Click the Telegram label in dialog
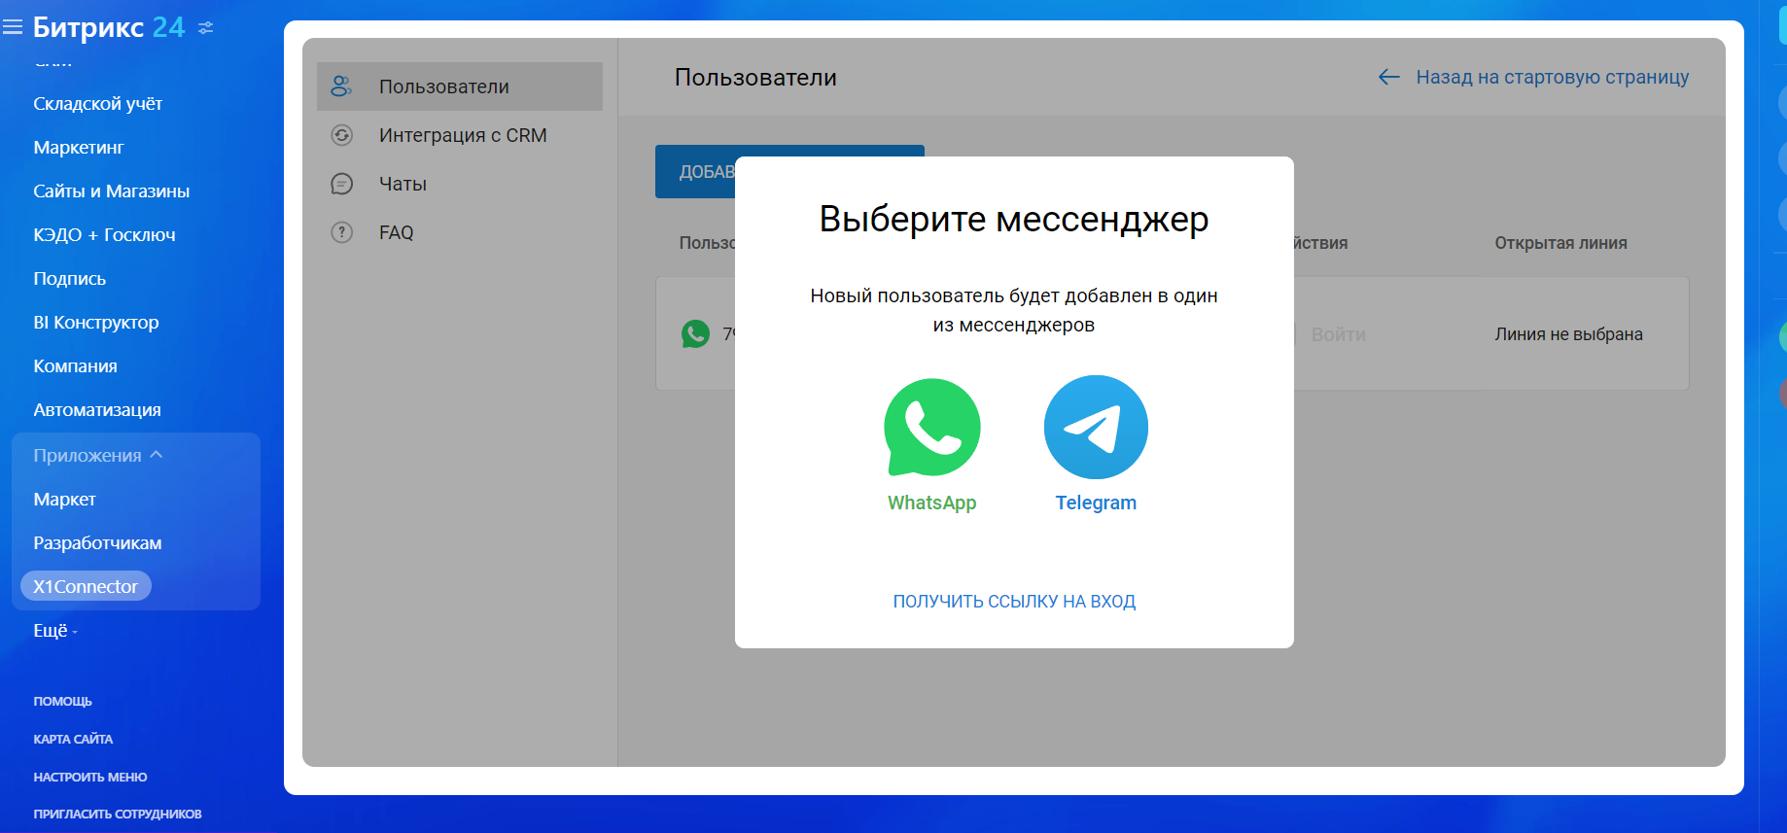The height and width of the screenshot is (833, 1787). click(1096, 503)
